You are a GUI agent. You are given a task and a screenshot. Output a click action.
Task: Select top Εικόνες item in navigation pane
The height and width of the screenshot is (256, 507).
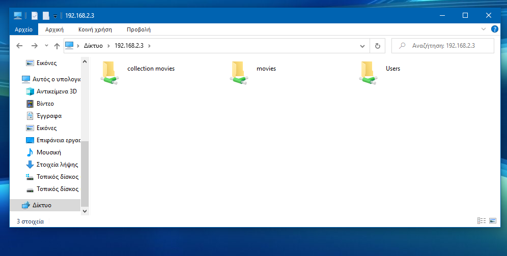tap(46, 63)
